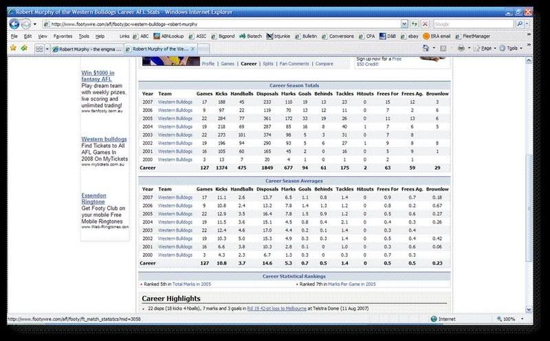The image size is (550, 341).
Task: Open the Favorites menu in menu bar
Action: click(x=63, y=36)
